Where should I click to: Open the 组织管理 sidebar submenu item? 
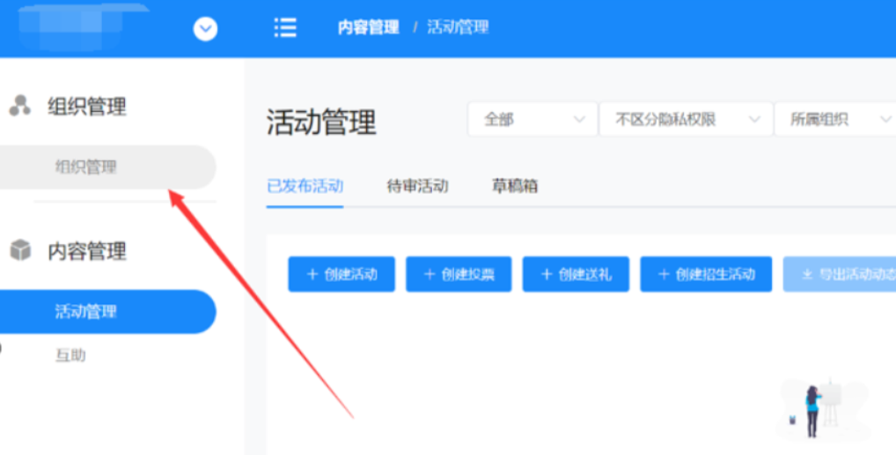pos(86,167)
